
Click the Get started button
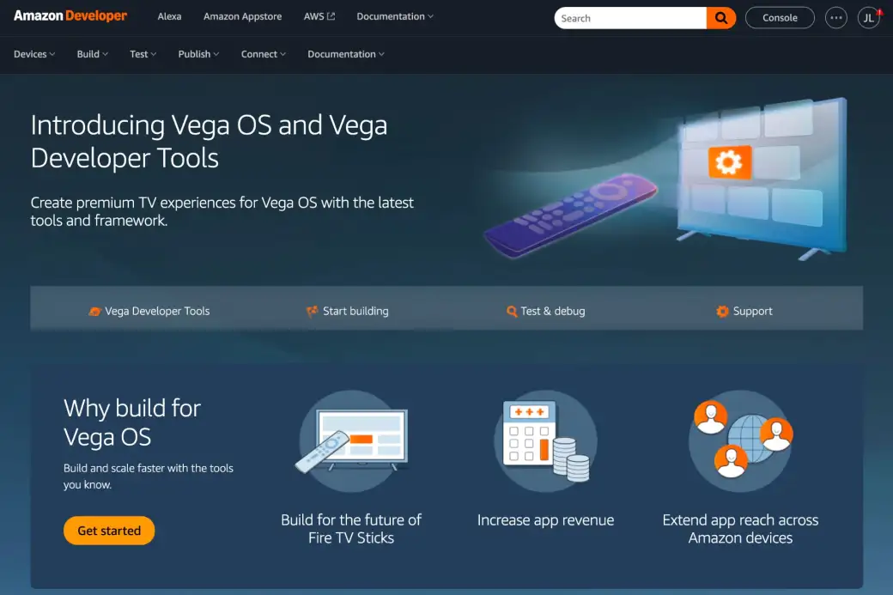[109, 531]
